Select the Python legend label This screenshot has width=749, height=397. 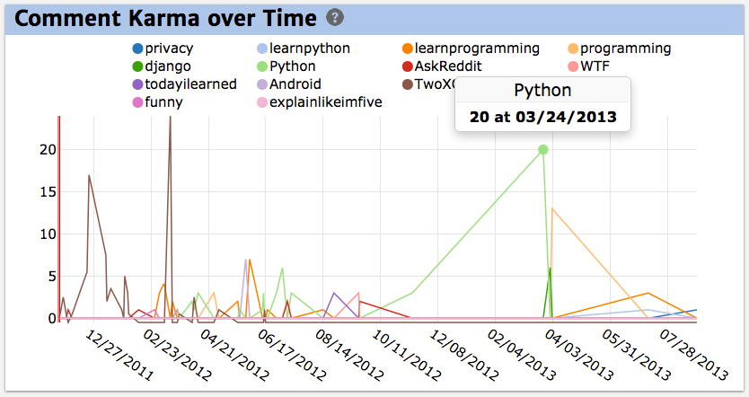point(293,66)
